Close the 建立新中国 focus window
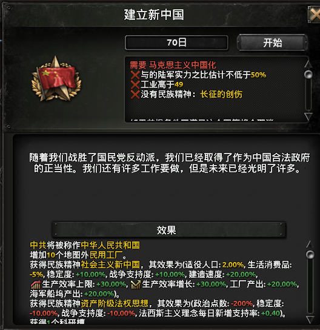This screenshot has width=320, height=330. 314,15
